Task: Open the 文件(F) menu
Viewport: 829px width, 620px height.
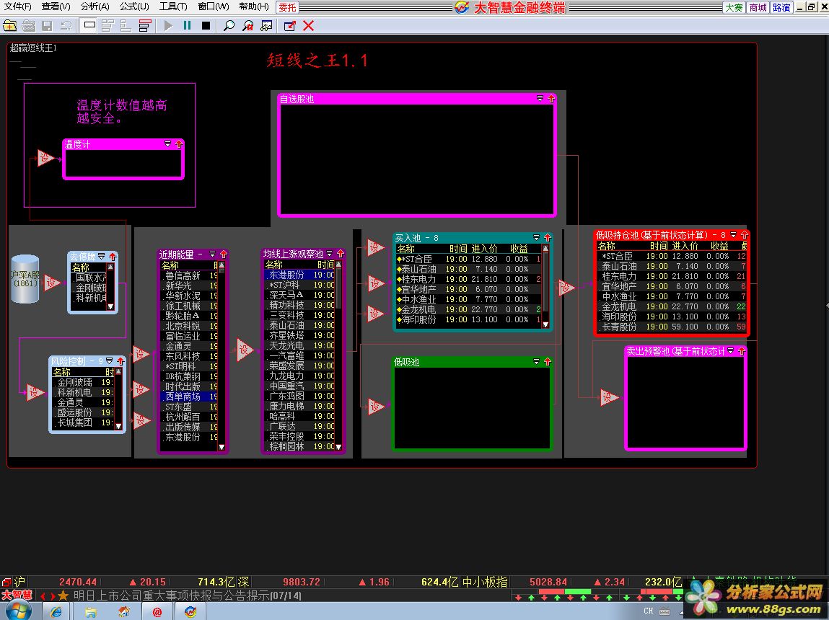Action: pos(17,6)
